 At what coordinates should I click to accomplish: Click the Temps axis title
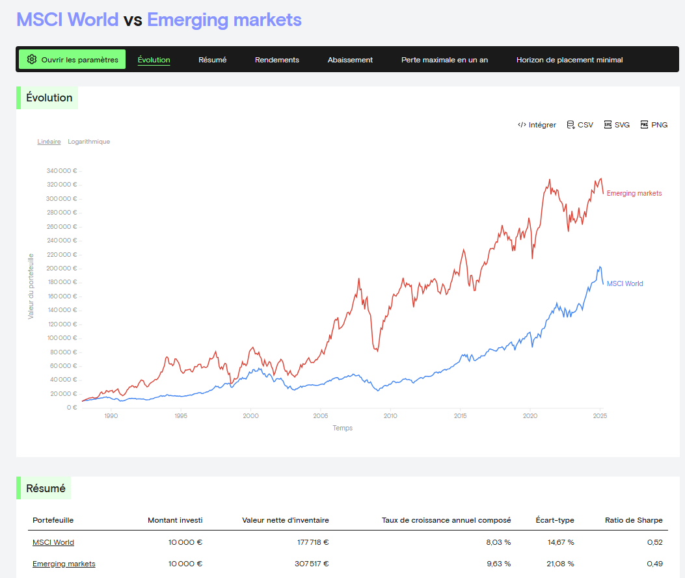[342, 428]
